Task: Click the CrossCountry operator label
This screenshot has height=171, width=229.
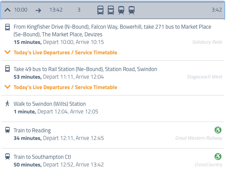Action: point(209,165)
